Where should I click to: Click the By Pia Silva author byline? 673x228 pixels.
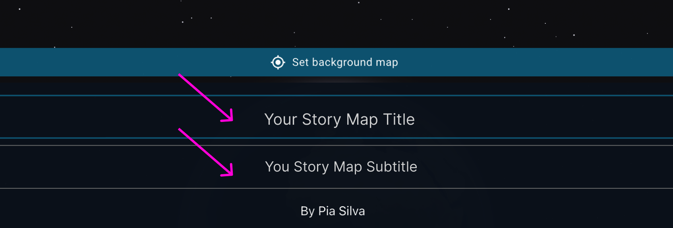tap(333, 211)
